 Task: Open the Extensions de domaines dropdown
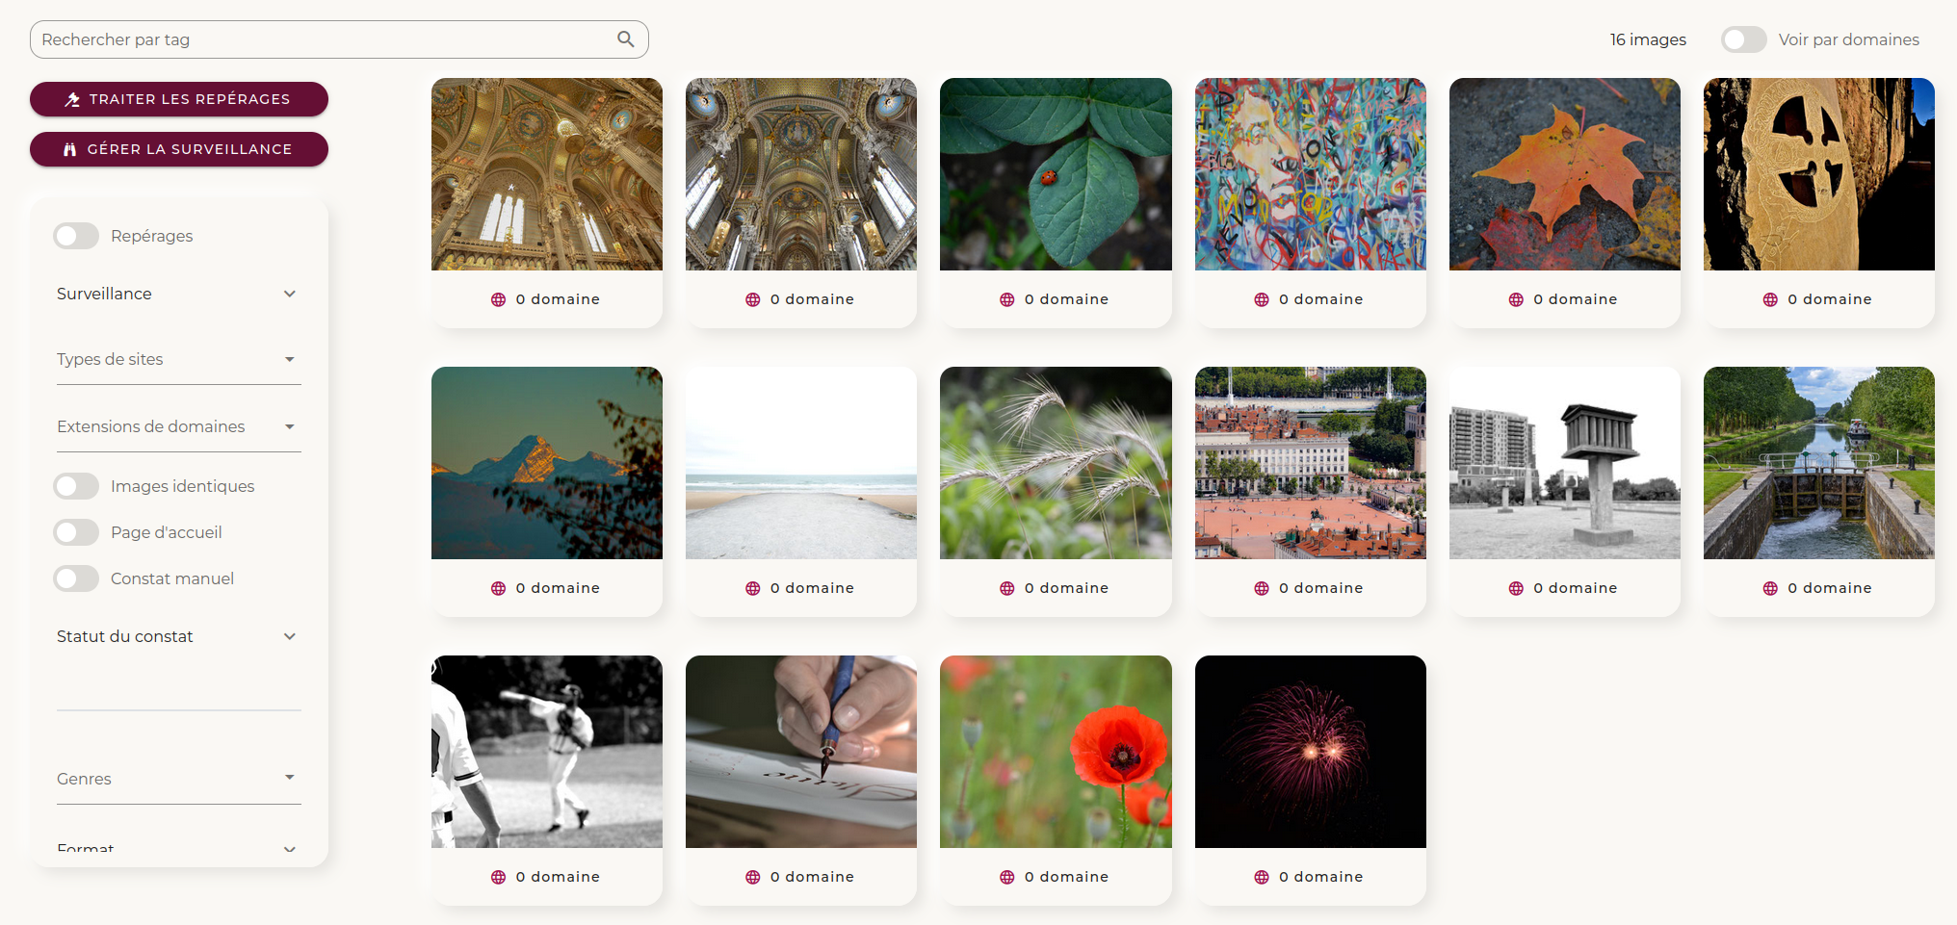(x=179, y=426)
